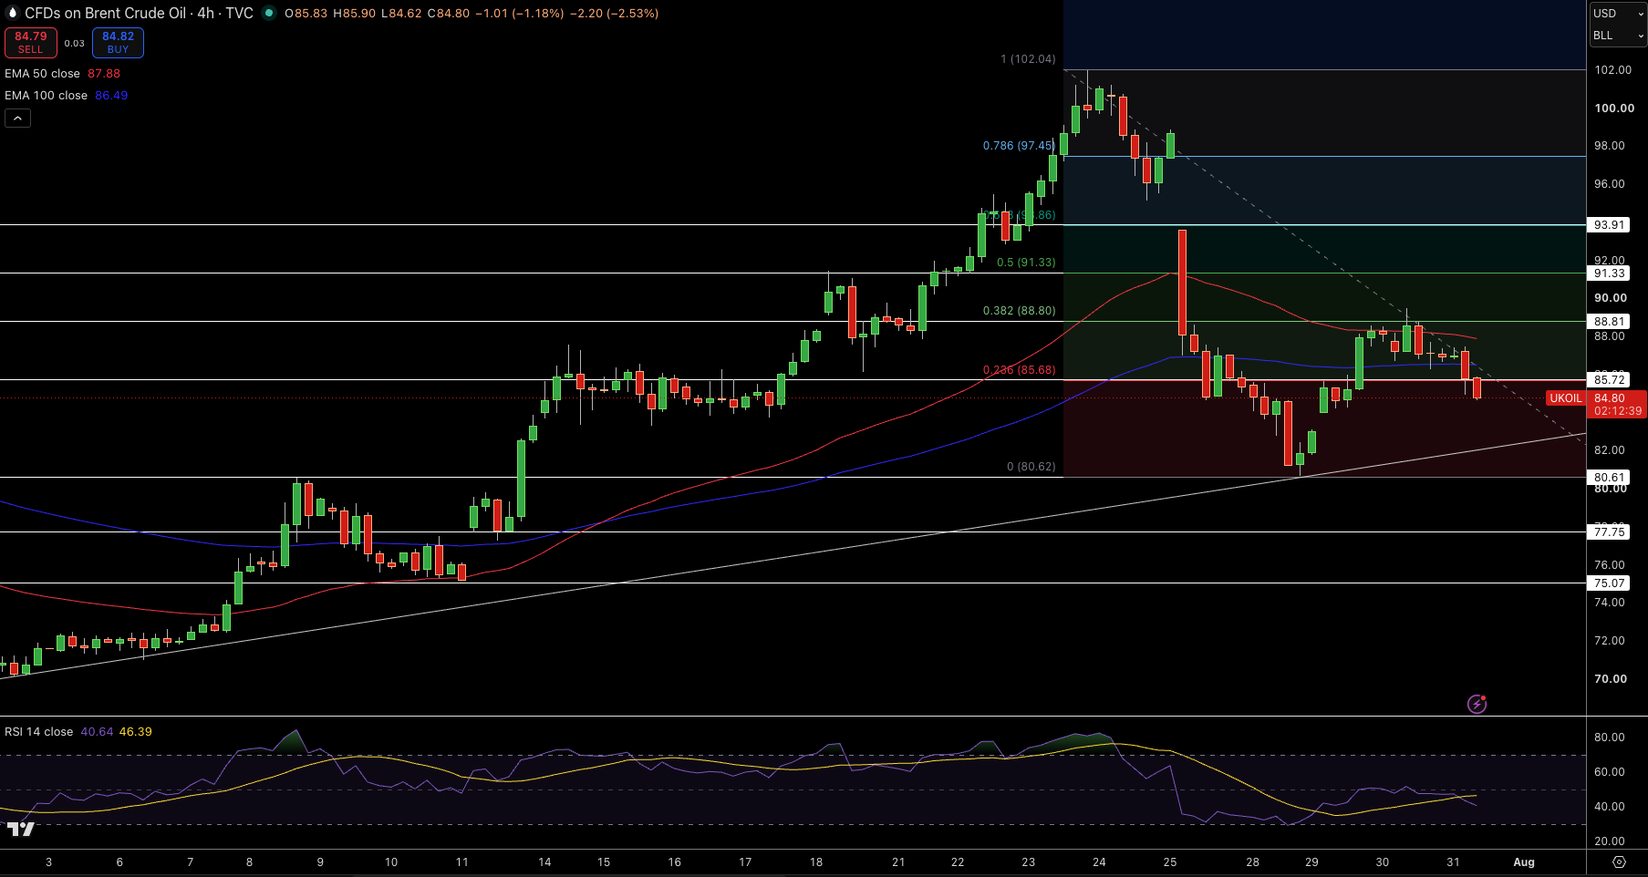The height and width of the screenshot is (877, 1648).
Task: Click the green market status dot
Action: (x=268, y=13)
